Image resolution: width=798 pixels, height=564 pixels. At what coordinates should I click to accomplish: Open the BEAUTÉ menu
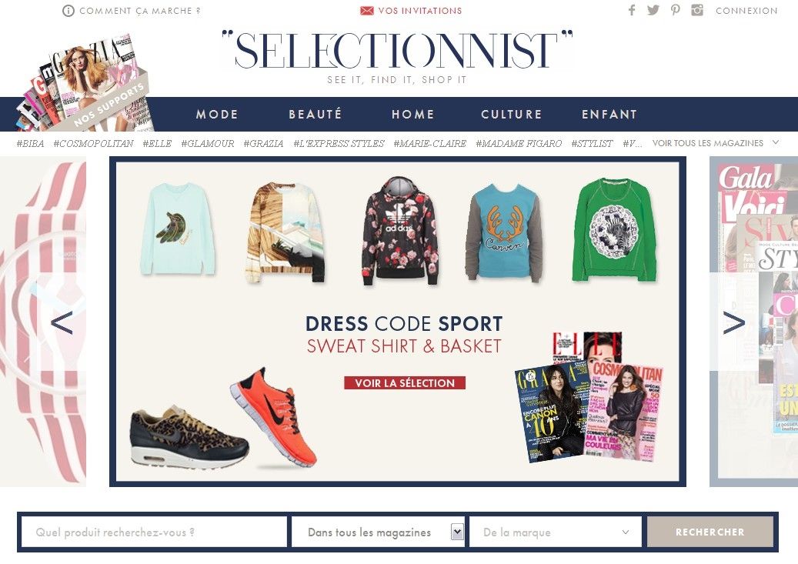click(315, 114)
